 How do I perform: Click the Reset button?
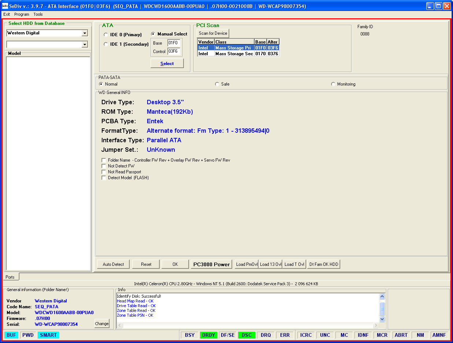146,264
